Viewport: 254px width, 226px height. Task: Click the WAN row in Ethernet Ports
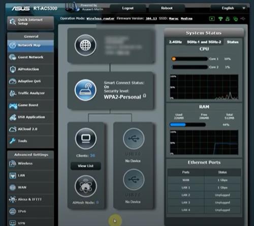204,180
